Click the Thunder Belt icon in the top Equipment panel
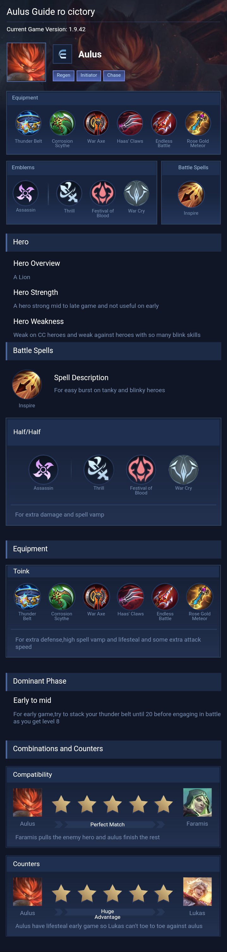The height and width of the screenshot is (952, 227). 28,123
